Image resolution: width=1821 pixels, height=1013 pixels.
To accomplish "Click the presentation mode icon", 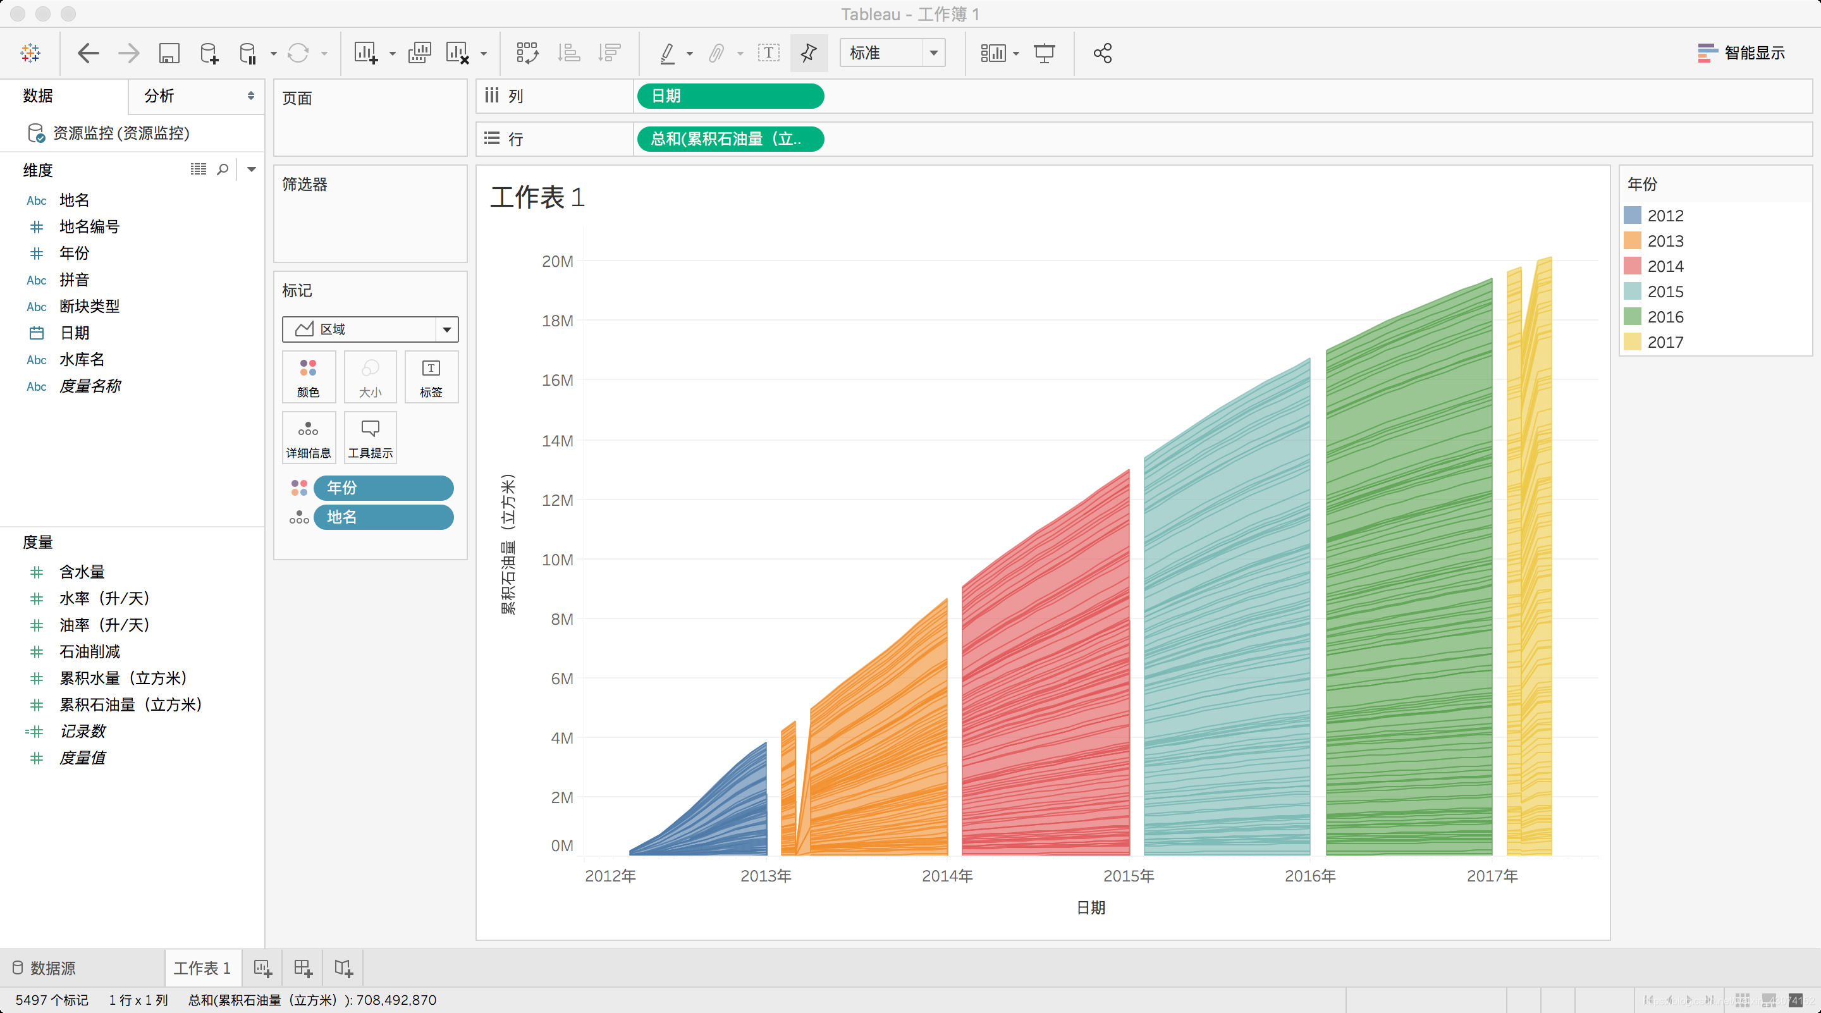I will pyautogui.click(x=1044, y=53).
